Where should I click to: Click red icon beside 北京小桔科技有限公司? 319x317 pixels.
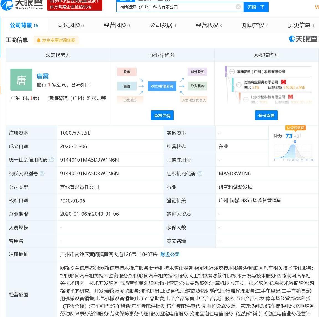(x=290, y=97)
